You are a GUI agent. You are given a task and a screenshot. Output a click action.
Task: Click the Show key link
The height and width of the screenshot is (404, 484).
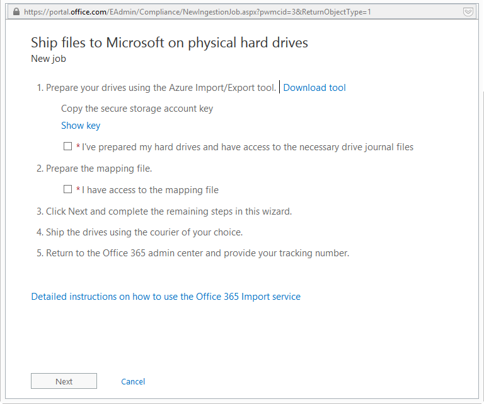(81, 126)
